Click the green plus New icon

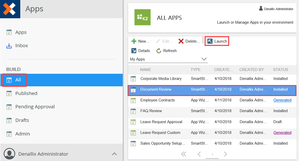pos(134,41)
